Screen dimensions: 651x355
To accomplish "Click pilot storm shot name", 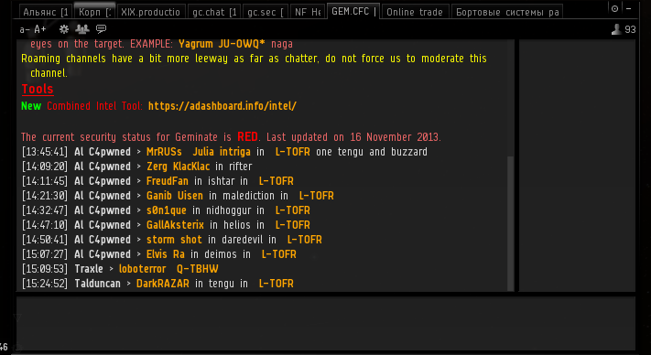I will (174, 240).
